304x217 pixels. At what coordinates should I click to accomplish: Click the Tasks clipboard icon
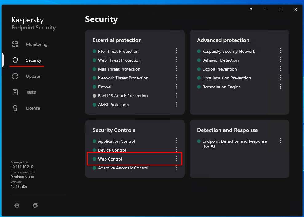[15, 92]
